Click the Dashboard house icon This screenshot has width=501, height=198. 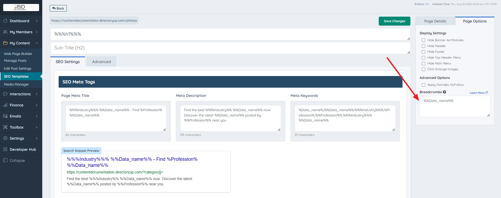5,21
